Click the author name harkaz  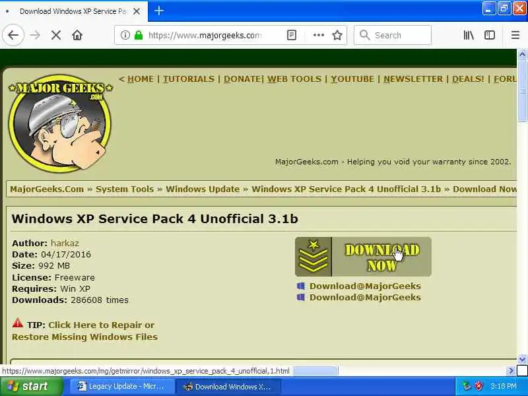(x=65, y=243)
